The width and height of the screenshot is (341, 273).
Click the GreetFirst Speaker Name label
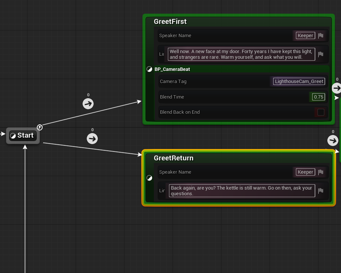[x=175, y=36]
